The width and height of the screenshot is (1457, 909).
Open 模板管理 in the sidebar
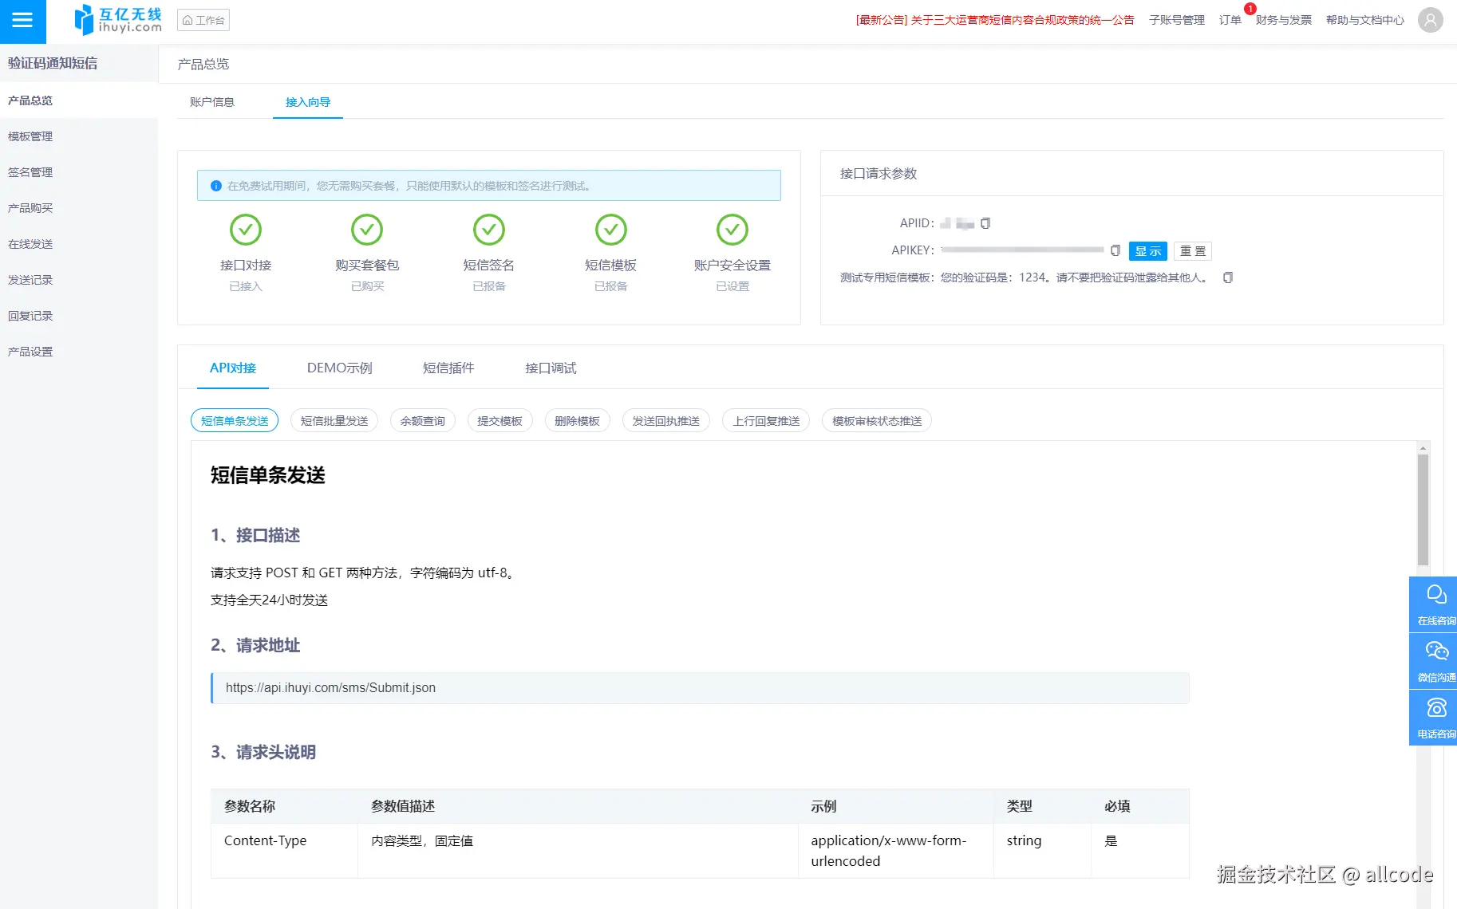(x=79, y=136)
